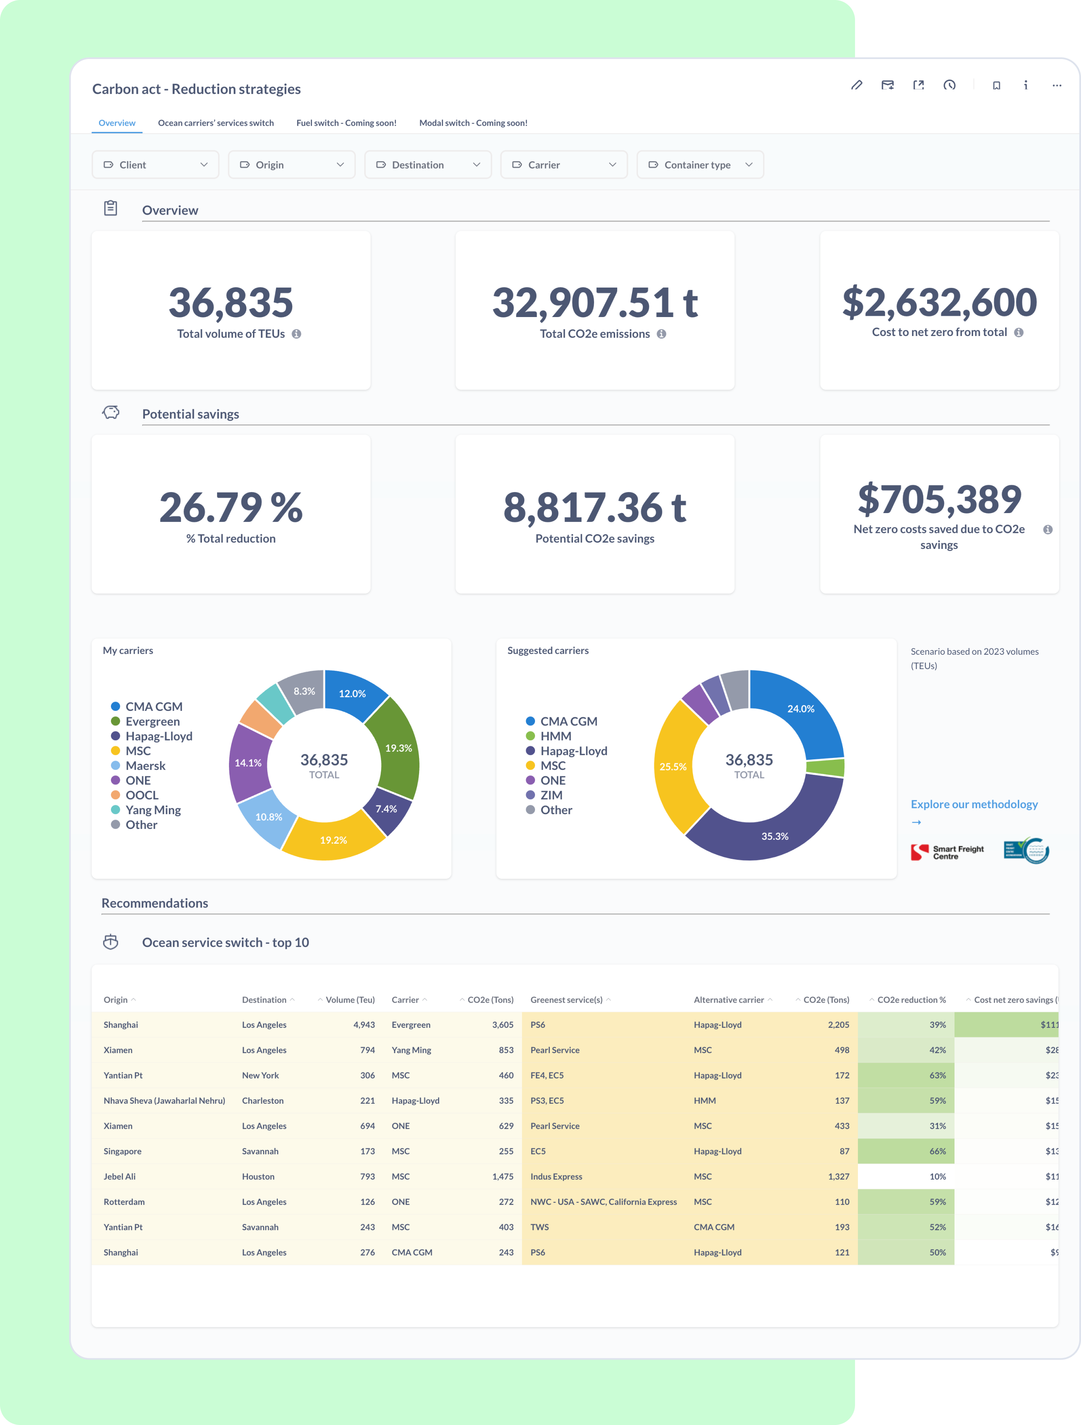Click Charleston destination cell

(x=263, y=1100)
